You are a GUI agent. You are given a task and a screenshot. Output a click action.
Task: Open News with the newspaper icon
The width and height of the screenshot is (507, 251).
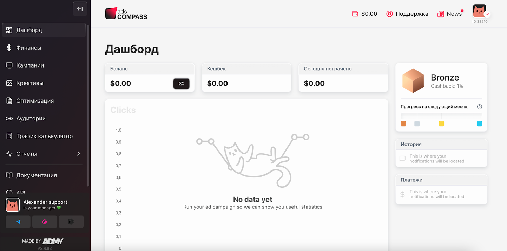449,14
